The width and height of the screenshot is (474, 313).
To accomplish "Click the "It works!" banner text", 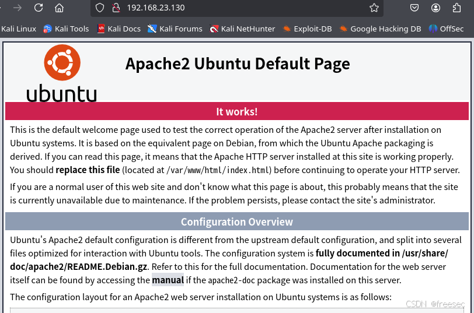I will [x=236, y=112].
